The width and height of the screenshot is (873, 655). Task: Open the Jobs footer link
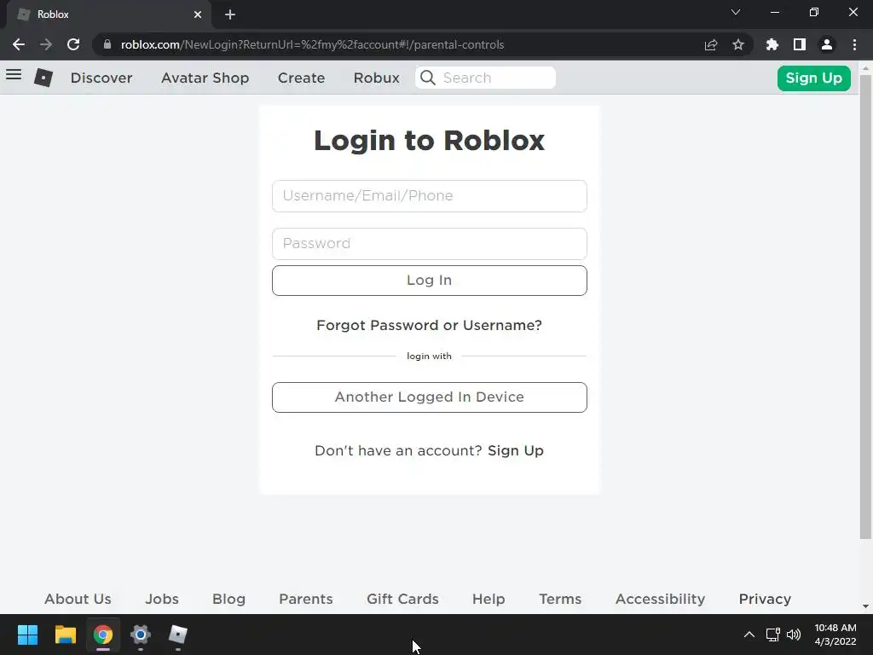click(162, 599)
